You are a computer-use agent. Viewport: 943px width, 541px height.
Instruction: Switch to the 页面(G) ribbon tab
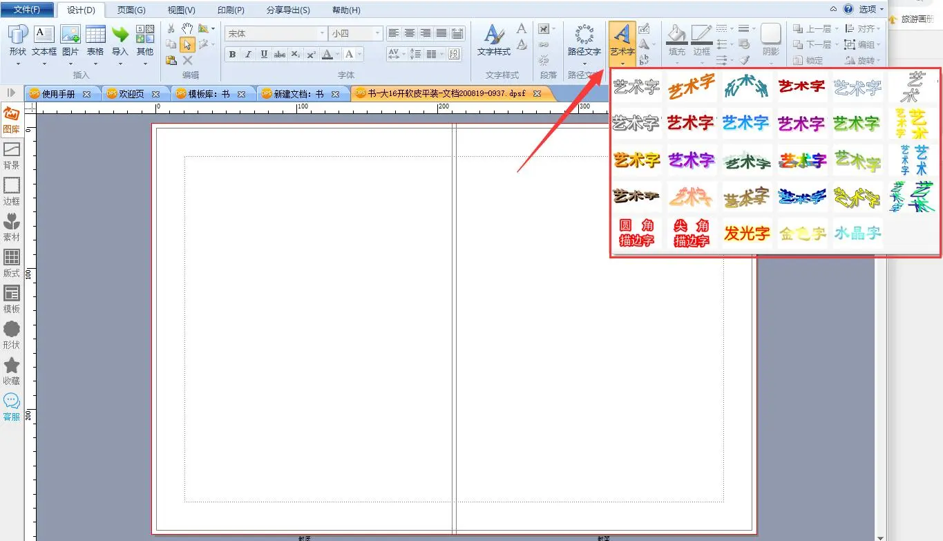131,10
